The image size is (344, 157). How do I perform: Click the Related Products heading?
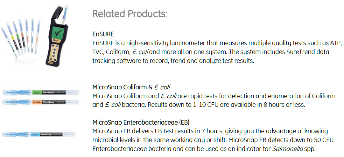(130, 14)
